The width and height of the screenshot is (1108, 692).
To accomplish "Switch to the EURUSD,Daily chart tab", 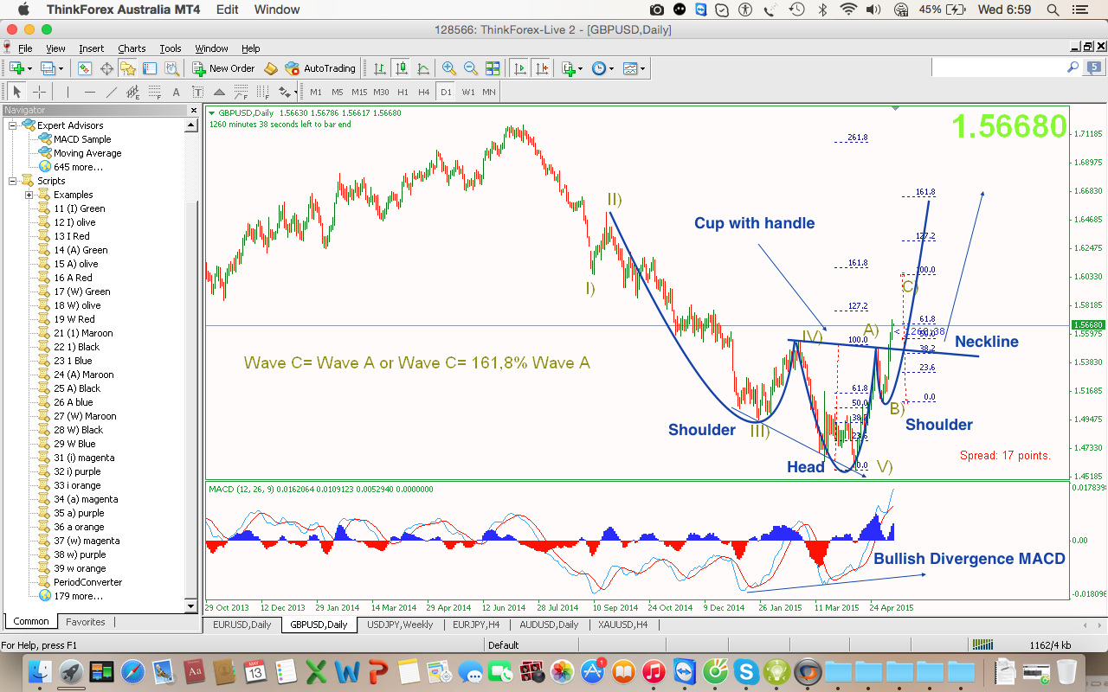I will (x=242, y=625).
